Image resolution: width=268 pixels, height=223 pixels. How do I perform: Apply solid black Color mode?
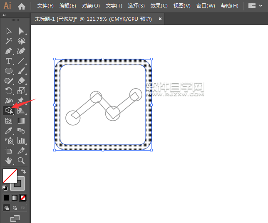[x=7, y=198]
